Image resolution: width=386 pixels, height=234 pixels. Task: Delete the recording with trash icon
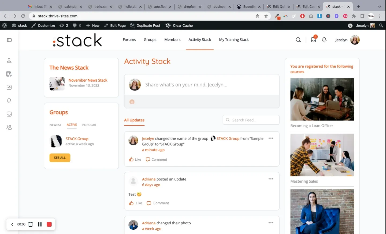click(x=31, y=224)
